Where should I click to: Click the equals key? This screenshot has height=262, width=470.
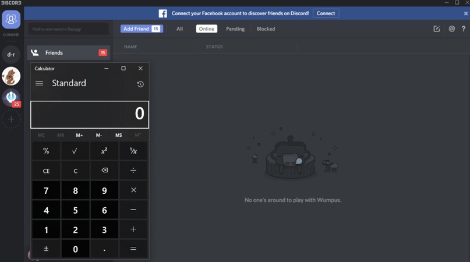133,249
